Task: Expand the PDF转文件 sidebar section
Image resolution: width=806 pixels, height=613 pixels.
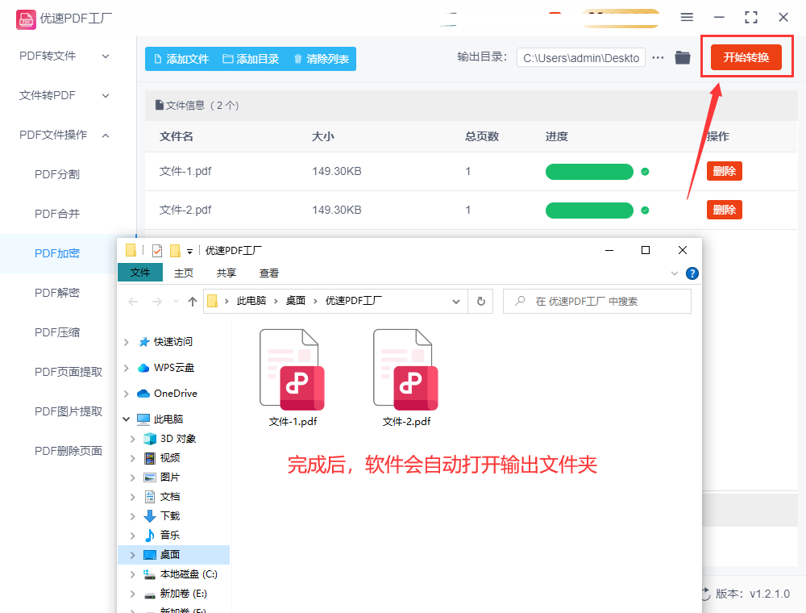Action: pos(64,56)
